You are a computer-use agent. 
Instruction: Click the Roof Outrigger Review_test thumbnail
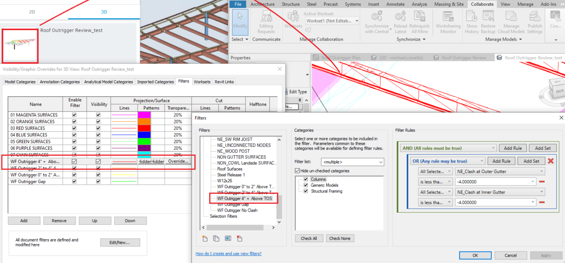20,46
